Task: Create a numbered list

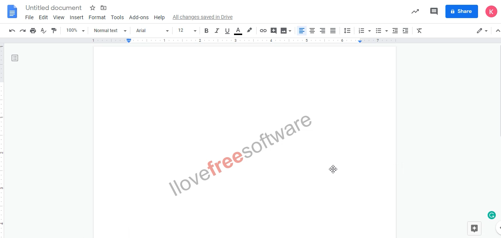Action: (361, 31)
